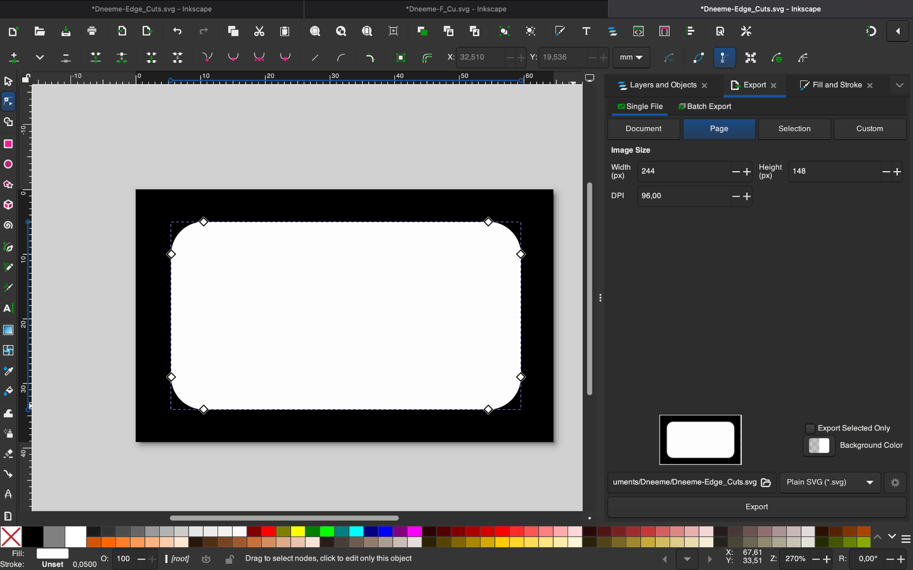The width and height of the screenshot is (913, 570).
Task: Select the Text tool
Action: point(8,308)
